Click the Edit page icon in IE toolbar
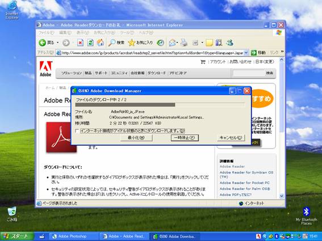Screen dimensions: 322x241 coord(195,43)
